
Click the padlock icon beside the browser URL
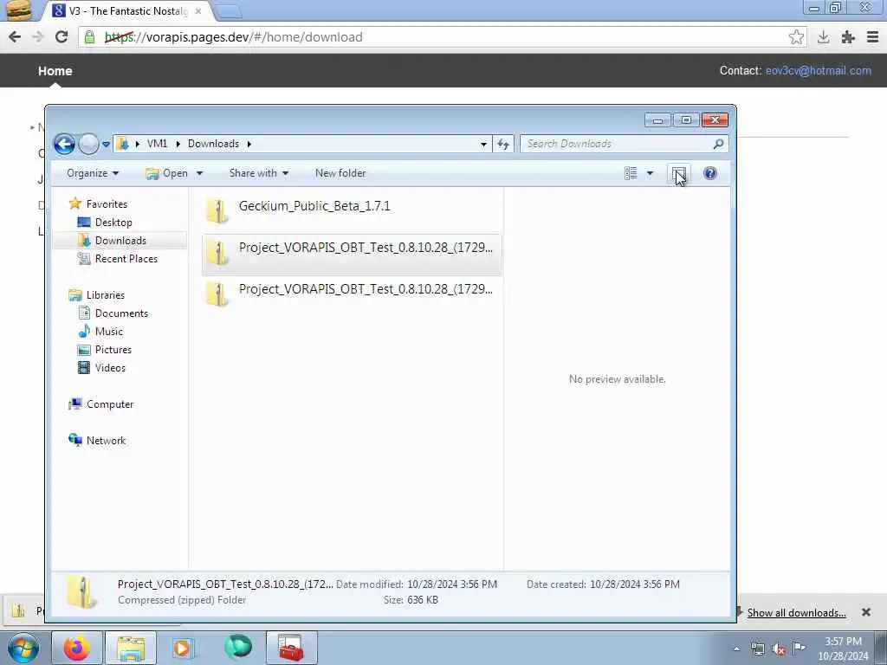[x=89, y=37]
